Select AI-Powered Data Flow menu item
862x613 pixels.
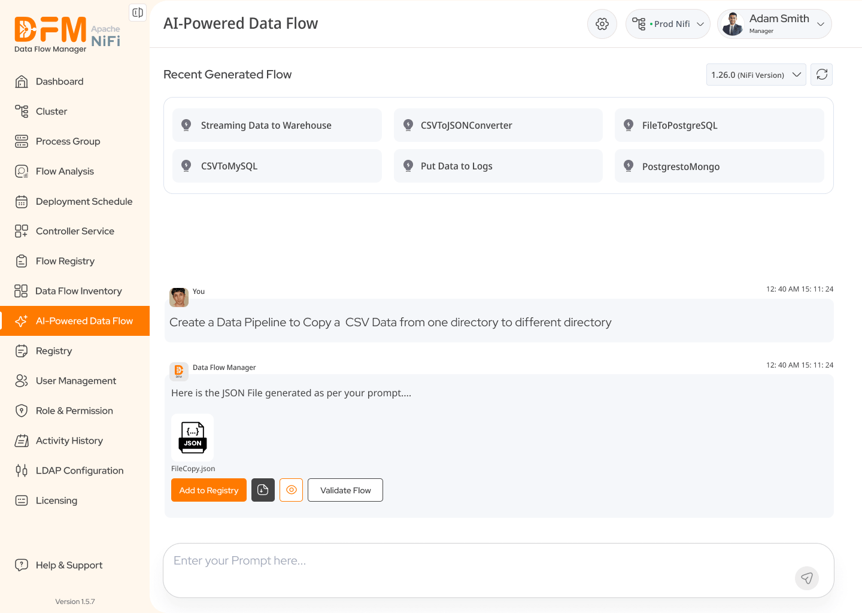(x=75, y=321)
